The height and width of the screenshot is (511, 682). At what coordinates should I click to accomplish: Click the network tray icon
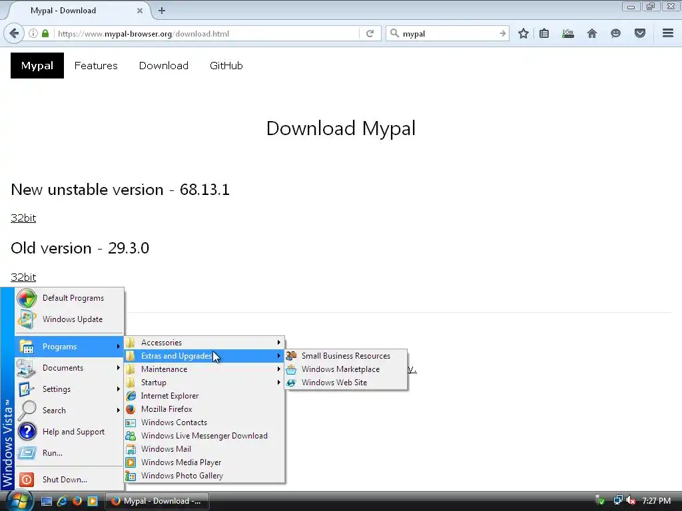tap(617, 500)
